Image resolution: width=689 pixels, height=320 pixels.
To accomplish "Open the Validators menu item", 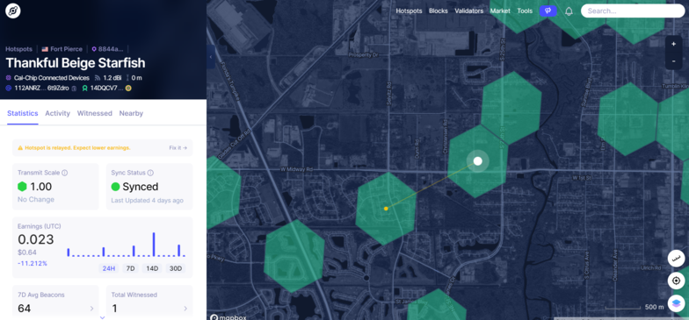I will coord(469,11).
